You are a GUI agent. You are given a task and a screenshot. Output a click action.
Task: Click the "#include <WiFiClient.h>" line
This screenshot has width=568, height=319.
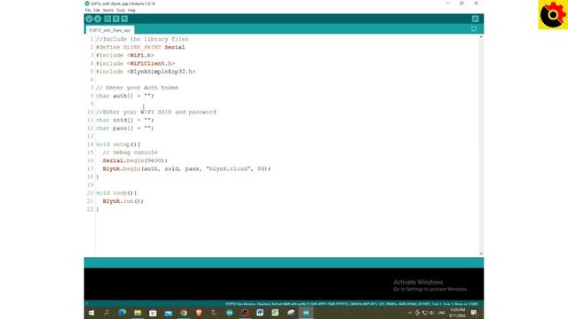click(x=136, y=63)
